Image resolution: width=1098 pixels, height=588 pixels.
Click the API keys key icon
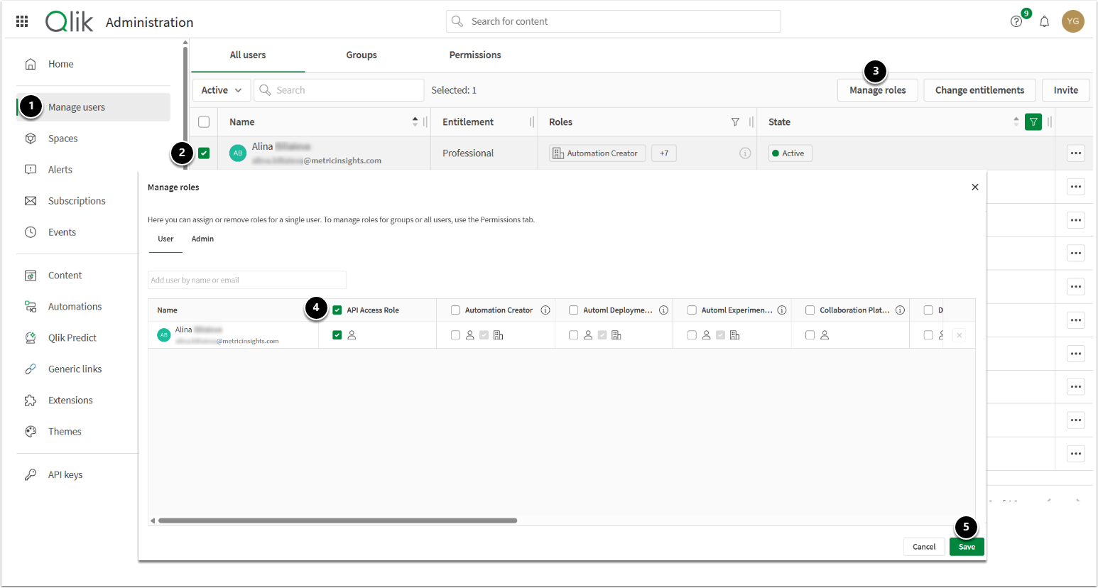(x=31, y=475)
